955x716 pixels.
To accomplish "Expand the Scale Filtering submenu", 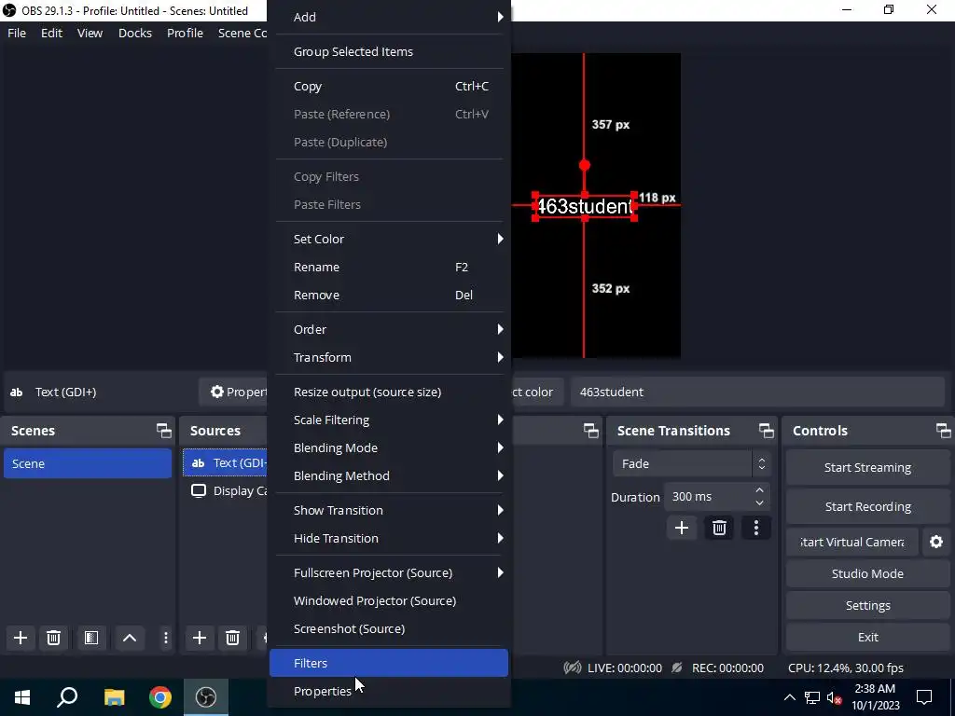I will [x=389, y=420].
